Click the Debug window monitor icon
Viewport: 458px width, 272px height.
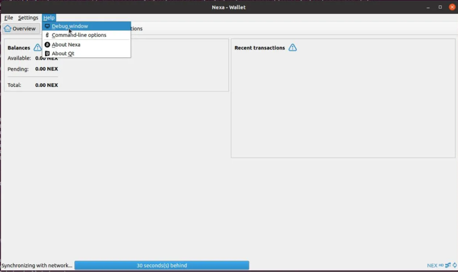tap(47, 26)
